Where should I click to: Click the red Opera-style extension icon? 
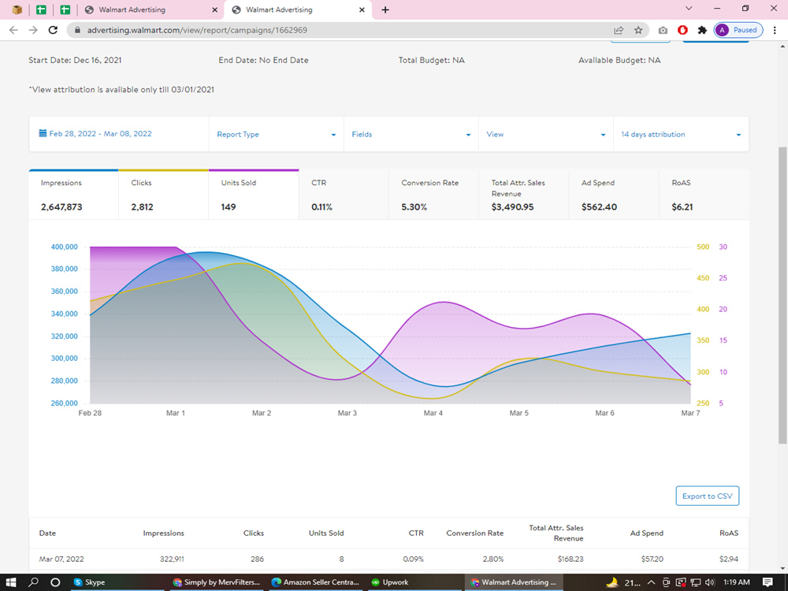pyautogui.click(x=682, y=30)
